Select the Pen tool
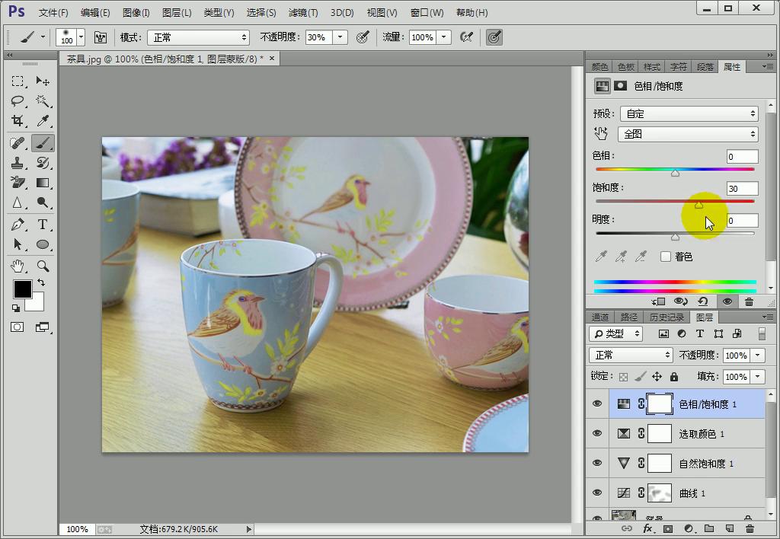The width and height of the screenshot is (780, 539). 18,225
